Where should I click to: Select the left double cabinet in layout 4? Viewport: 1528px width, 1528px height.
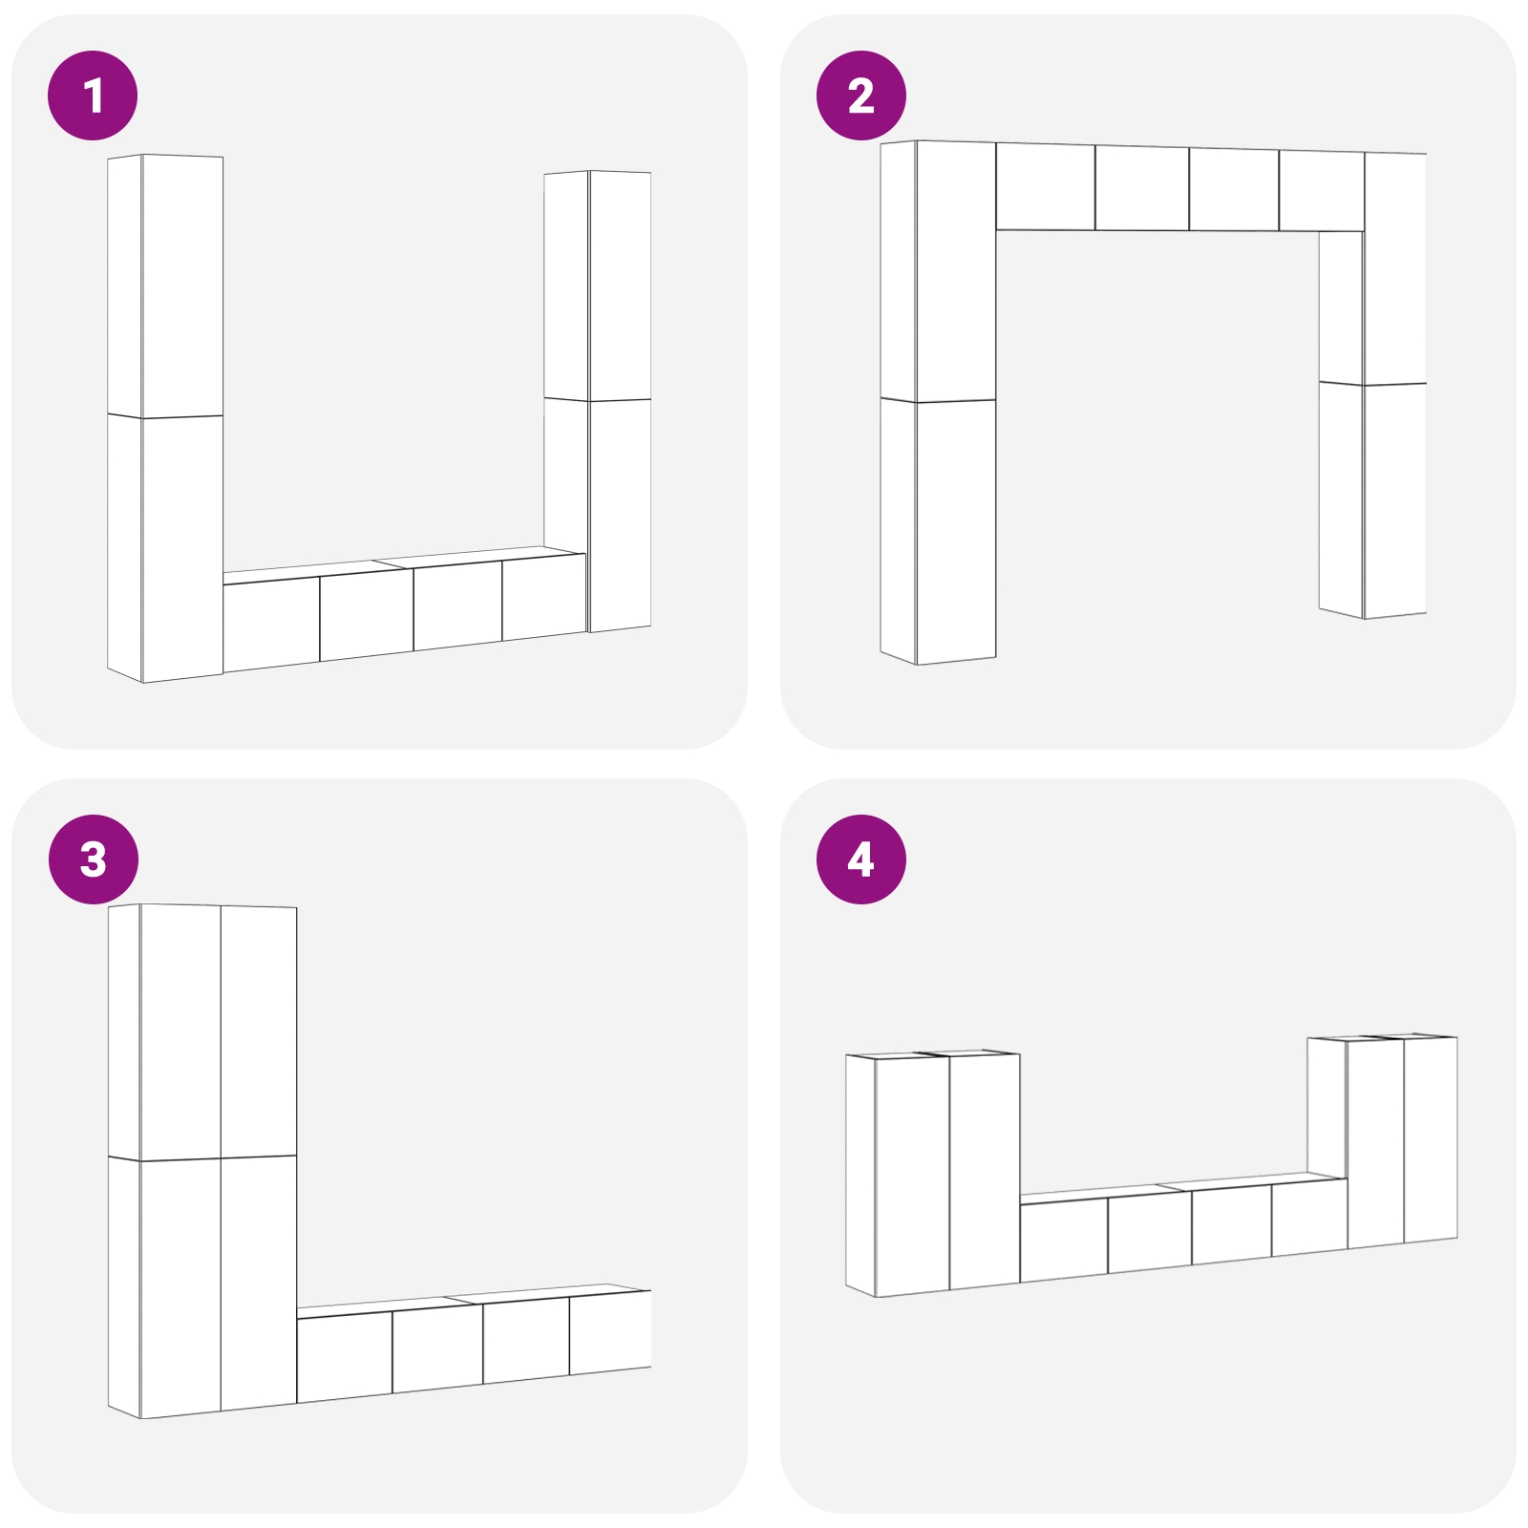click(x=933, y=1174)
